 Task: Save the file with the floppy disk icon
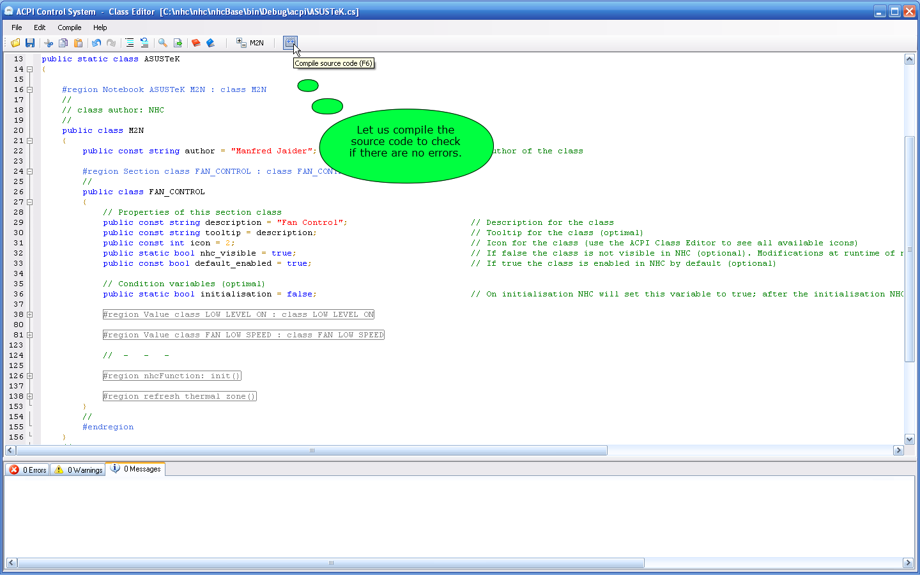(x=30, y=43)
